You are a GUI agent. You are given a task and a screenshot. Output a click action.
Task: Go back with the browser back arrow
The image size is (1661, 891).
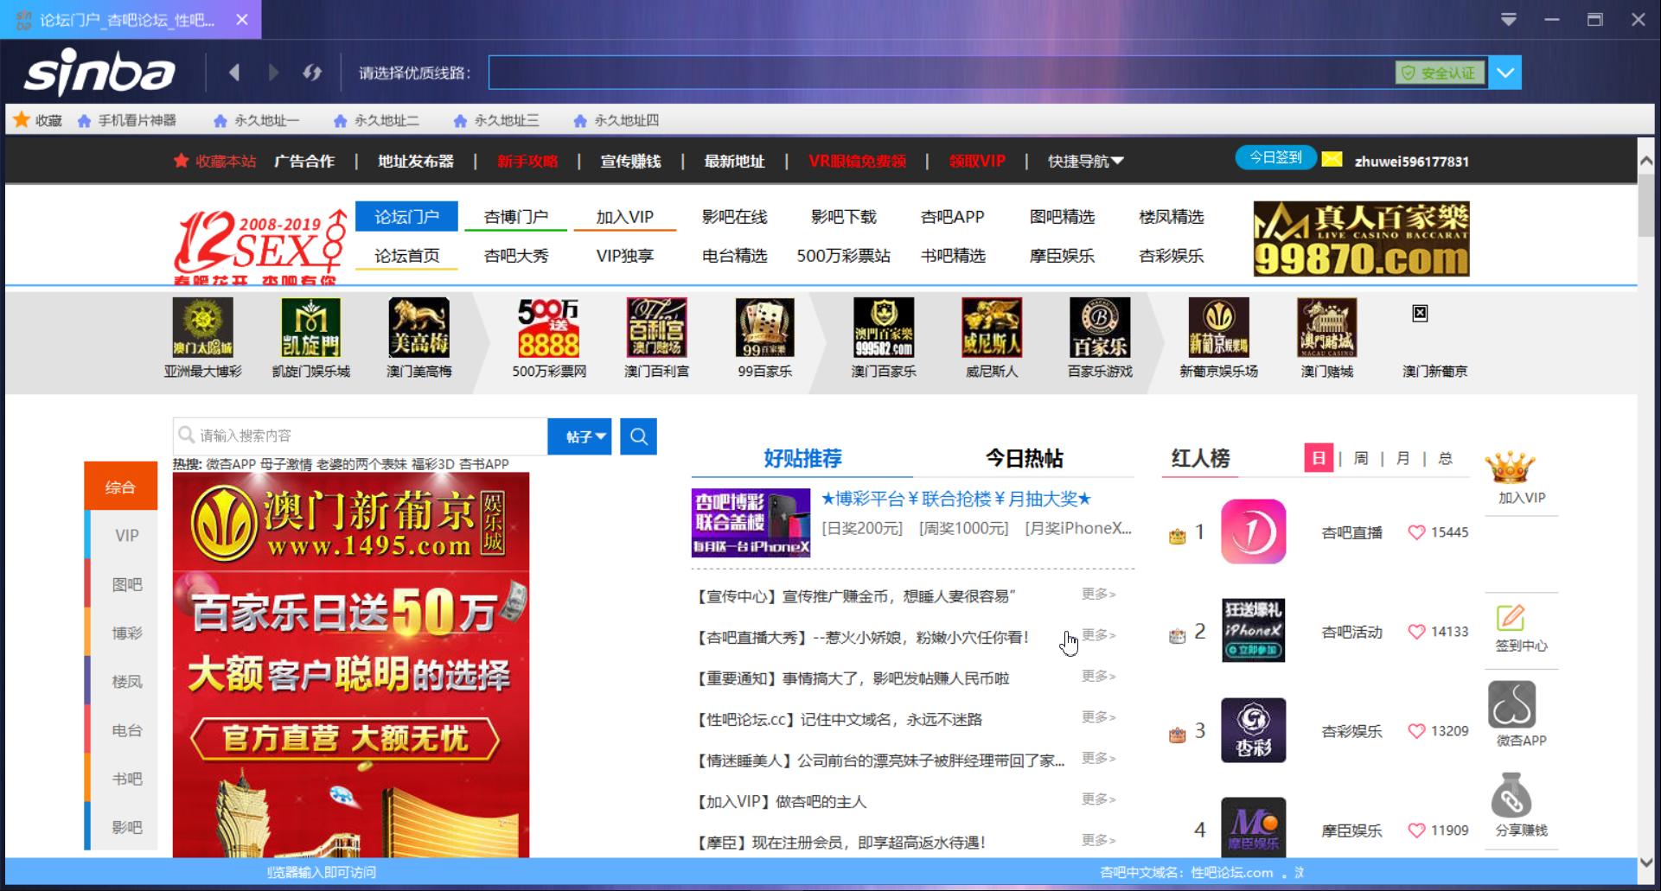pyautogui.click(x=234, y=73)
